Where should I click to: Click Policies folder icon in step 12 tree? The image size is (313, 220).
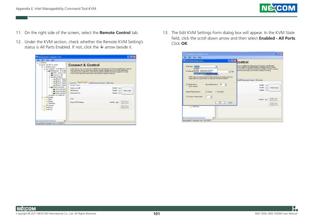coord(47,101)
